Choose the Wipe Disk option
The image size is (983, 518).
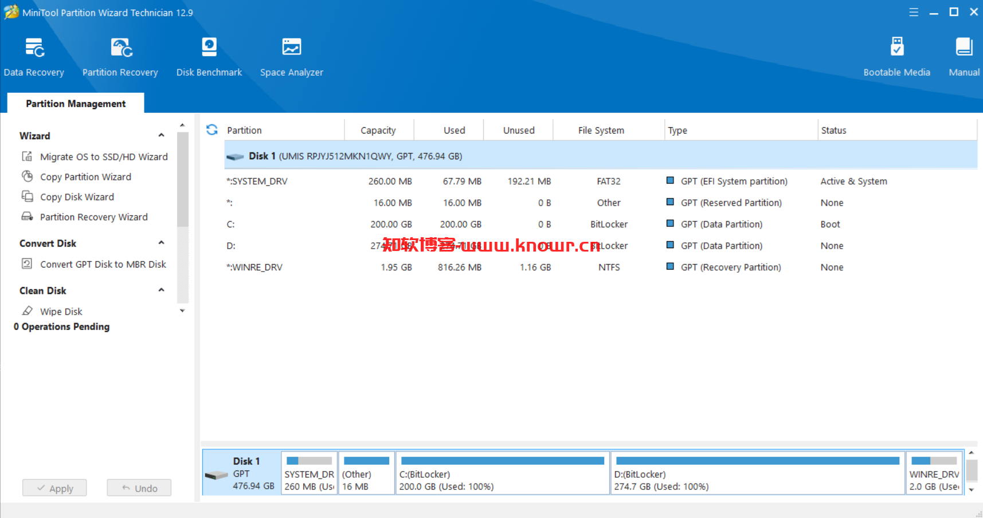tap(61, 311)
